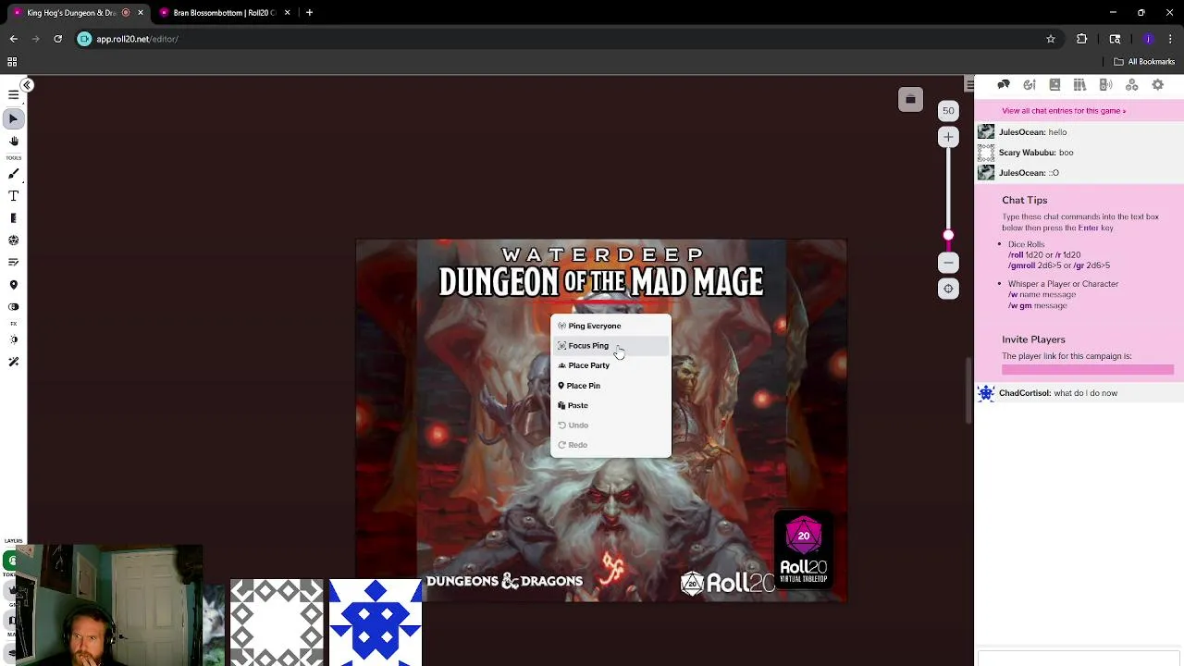Choose Place Pin from context menu
This screenshot has height=666, width=1184.
610,386
